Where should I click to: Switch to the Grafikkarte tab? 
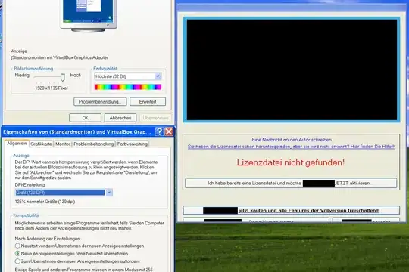point(41,144)
